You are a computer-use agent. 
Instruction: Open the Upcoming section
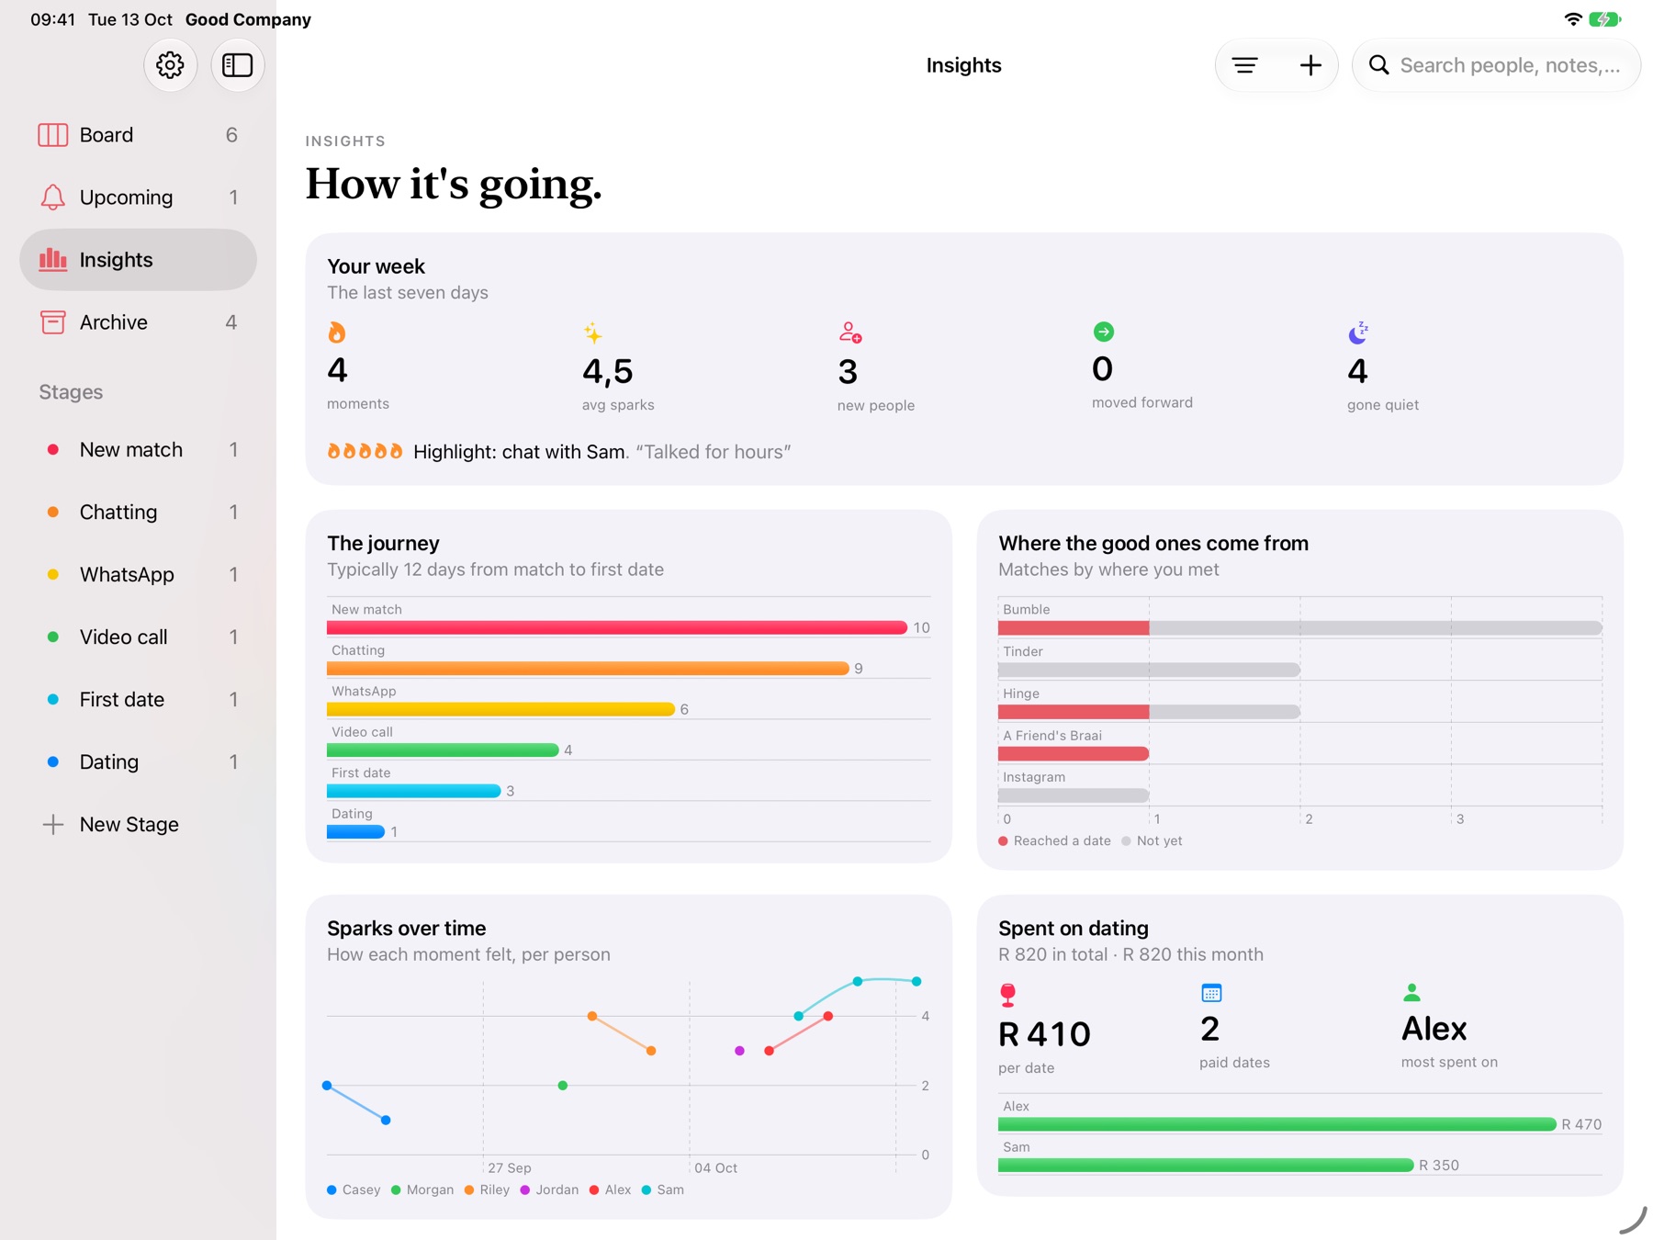click(x=138, y=197)
